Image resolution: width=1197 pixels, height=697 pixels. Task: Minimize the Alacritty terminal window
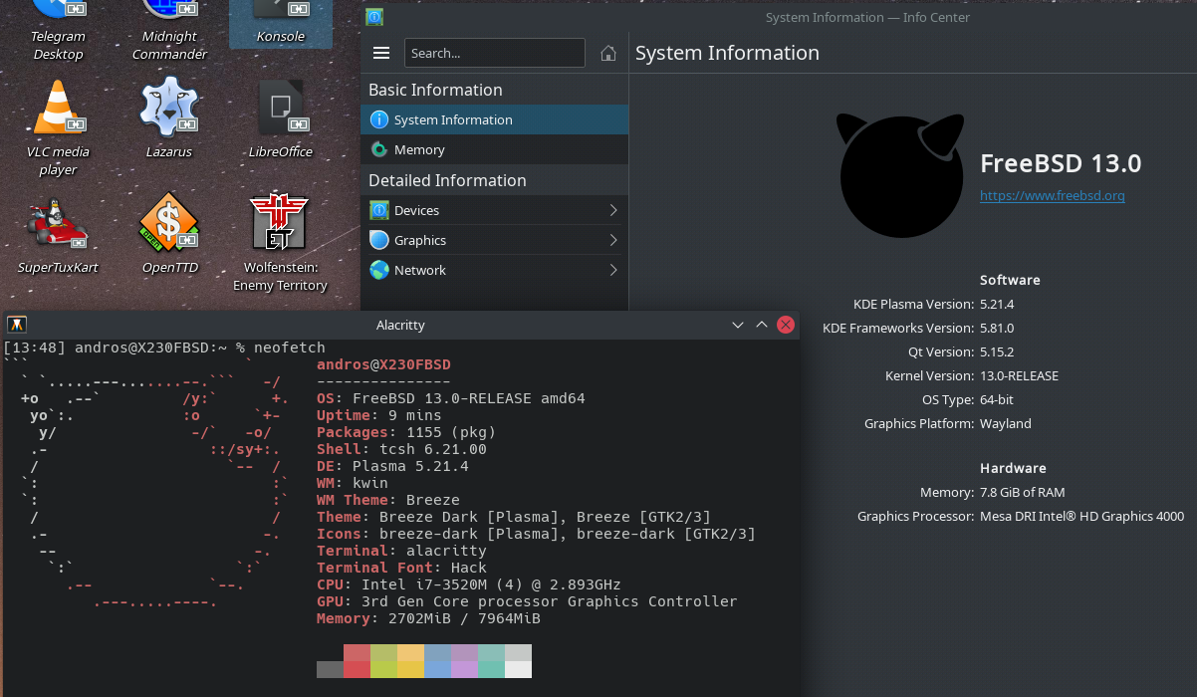[738, 325]
